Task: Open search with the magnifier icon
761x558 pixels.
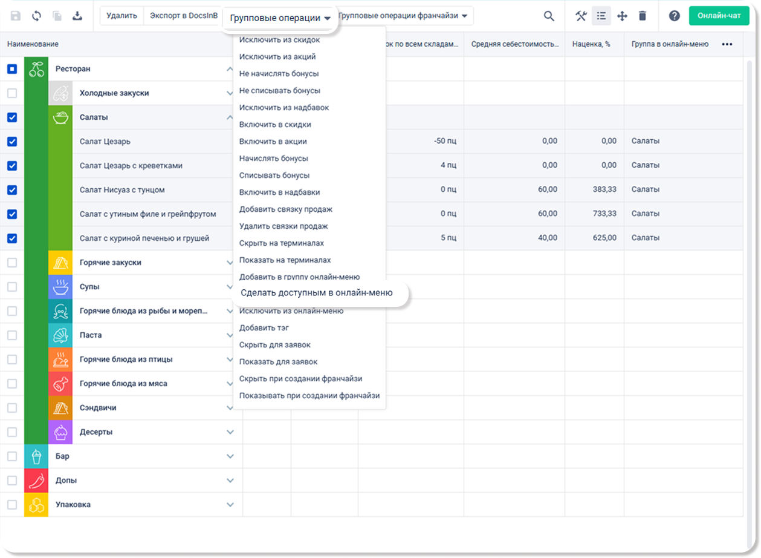Action: 548,16
